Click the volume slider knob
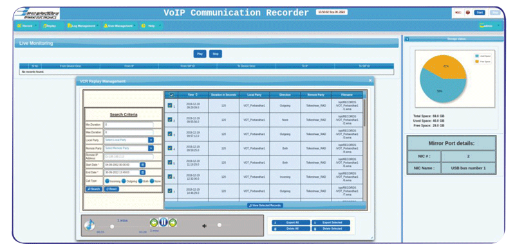 (220, 225)
